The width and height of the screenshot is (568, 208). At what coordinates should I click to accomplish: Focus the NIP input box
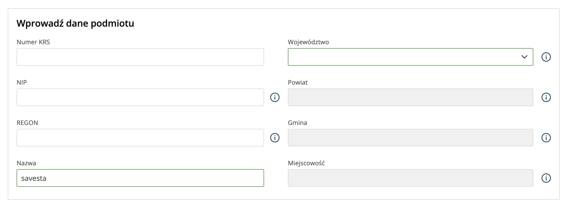140,97
